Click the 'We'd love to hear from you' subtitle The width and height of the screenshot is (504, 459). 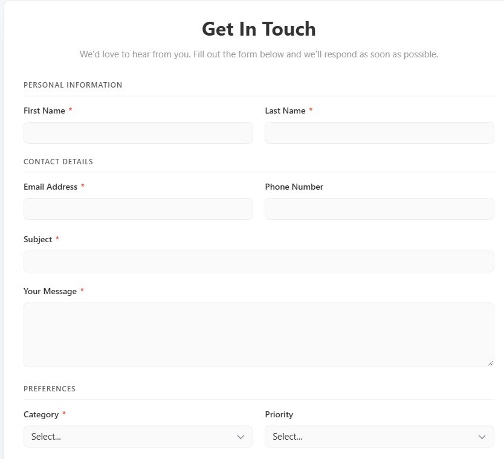[x=259, y=54]
